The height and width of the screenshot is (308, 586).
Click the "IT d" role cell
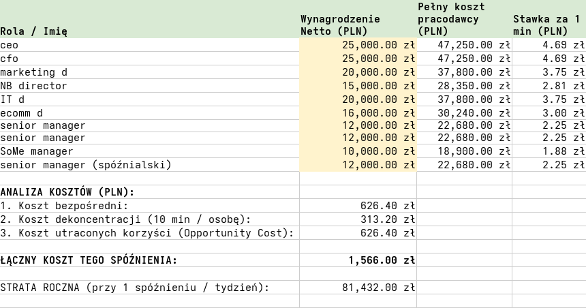[12, 99]
